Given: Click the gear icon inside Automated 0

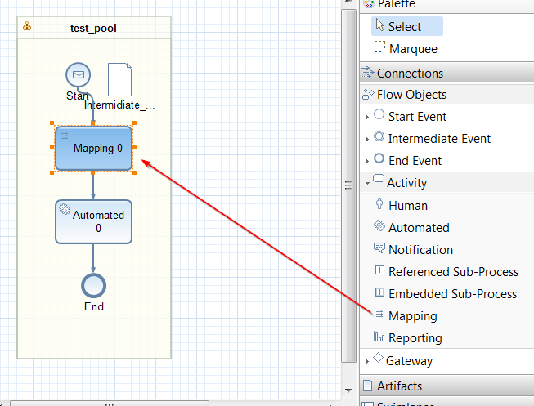Looking at the screenshot, I should click(x=65, y=209).
